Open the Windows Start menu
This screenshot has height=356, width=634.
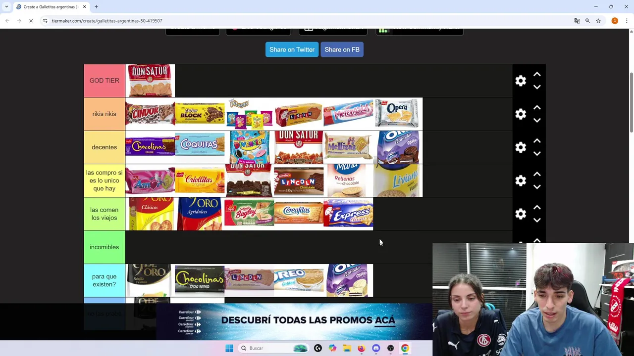pos(229,348)
